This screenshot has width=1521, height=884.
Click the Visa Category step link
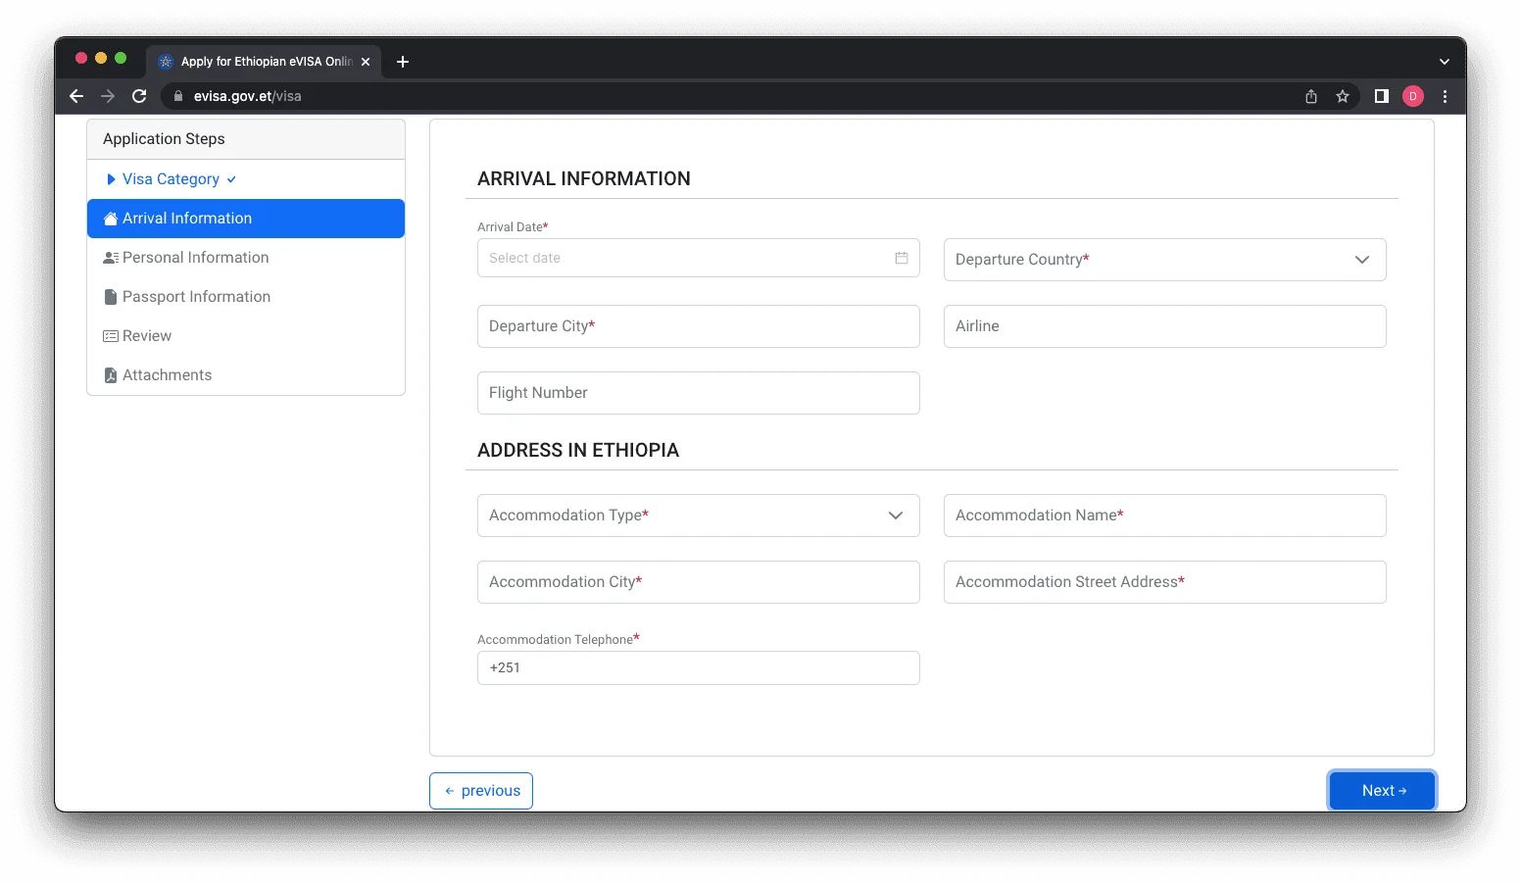point(171,179)
